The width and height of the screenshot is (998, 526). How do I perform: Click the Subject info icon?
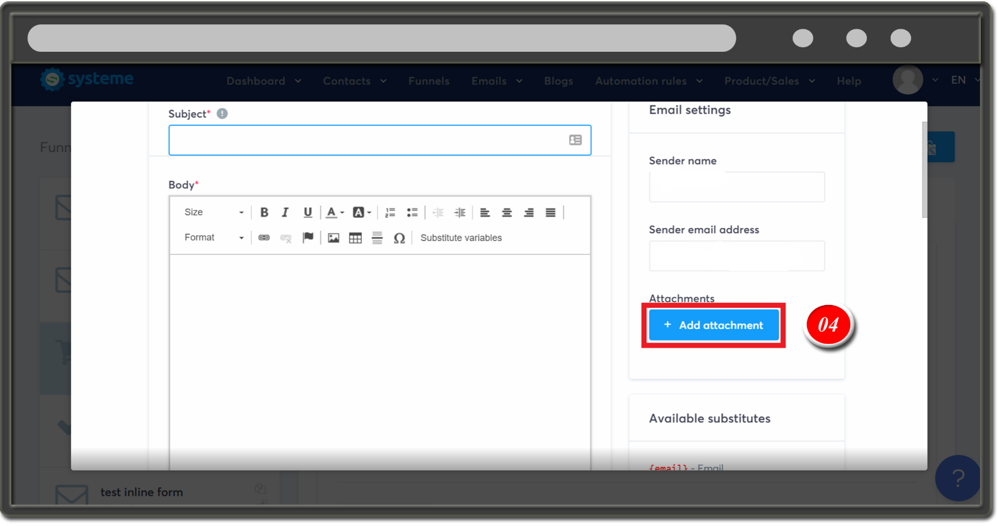(222, 114)
